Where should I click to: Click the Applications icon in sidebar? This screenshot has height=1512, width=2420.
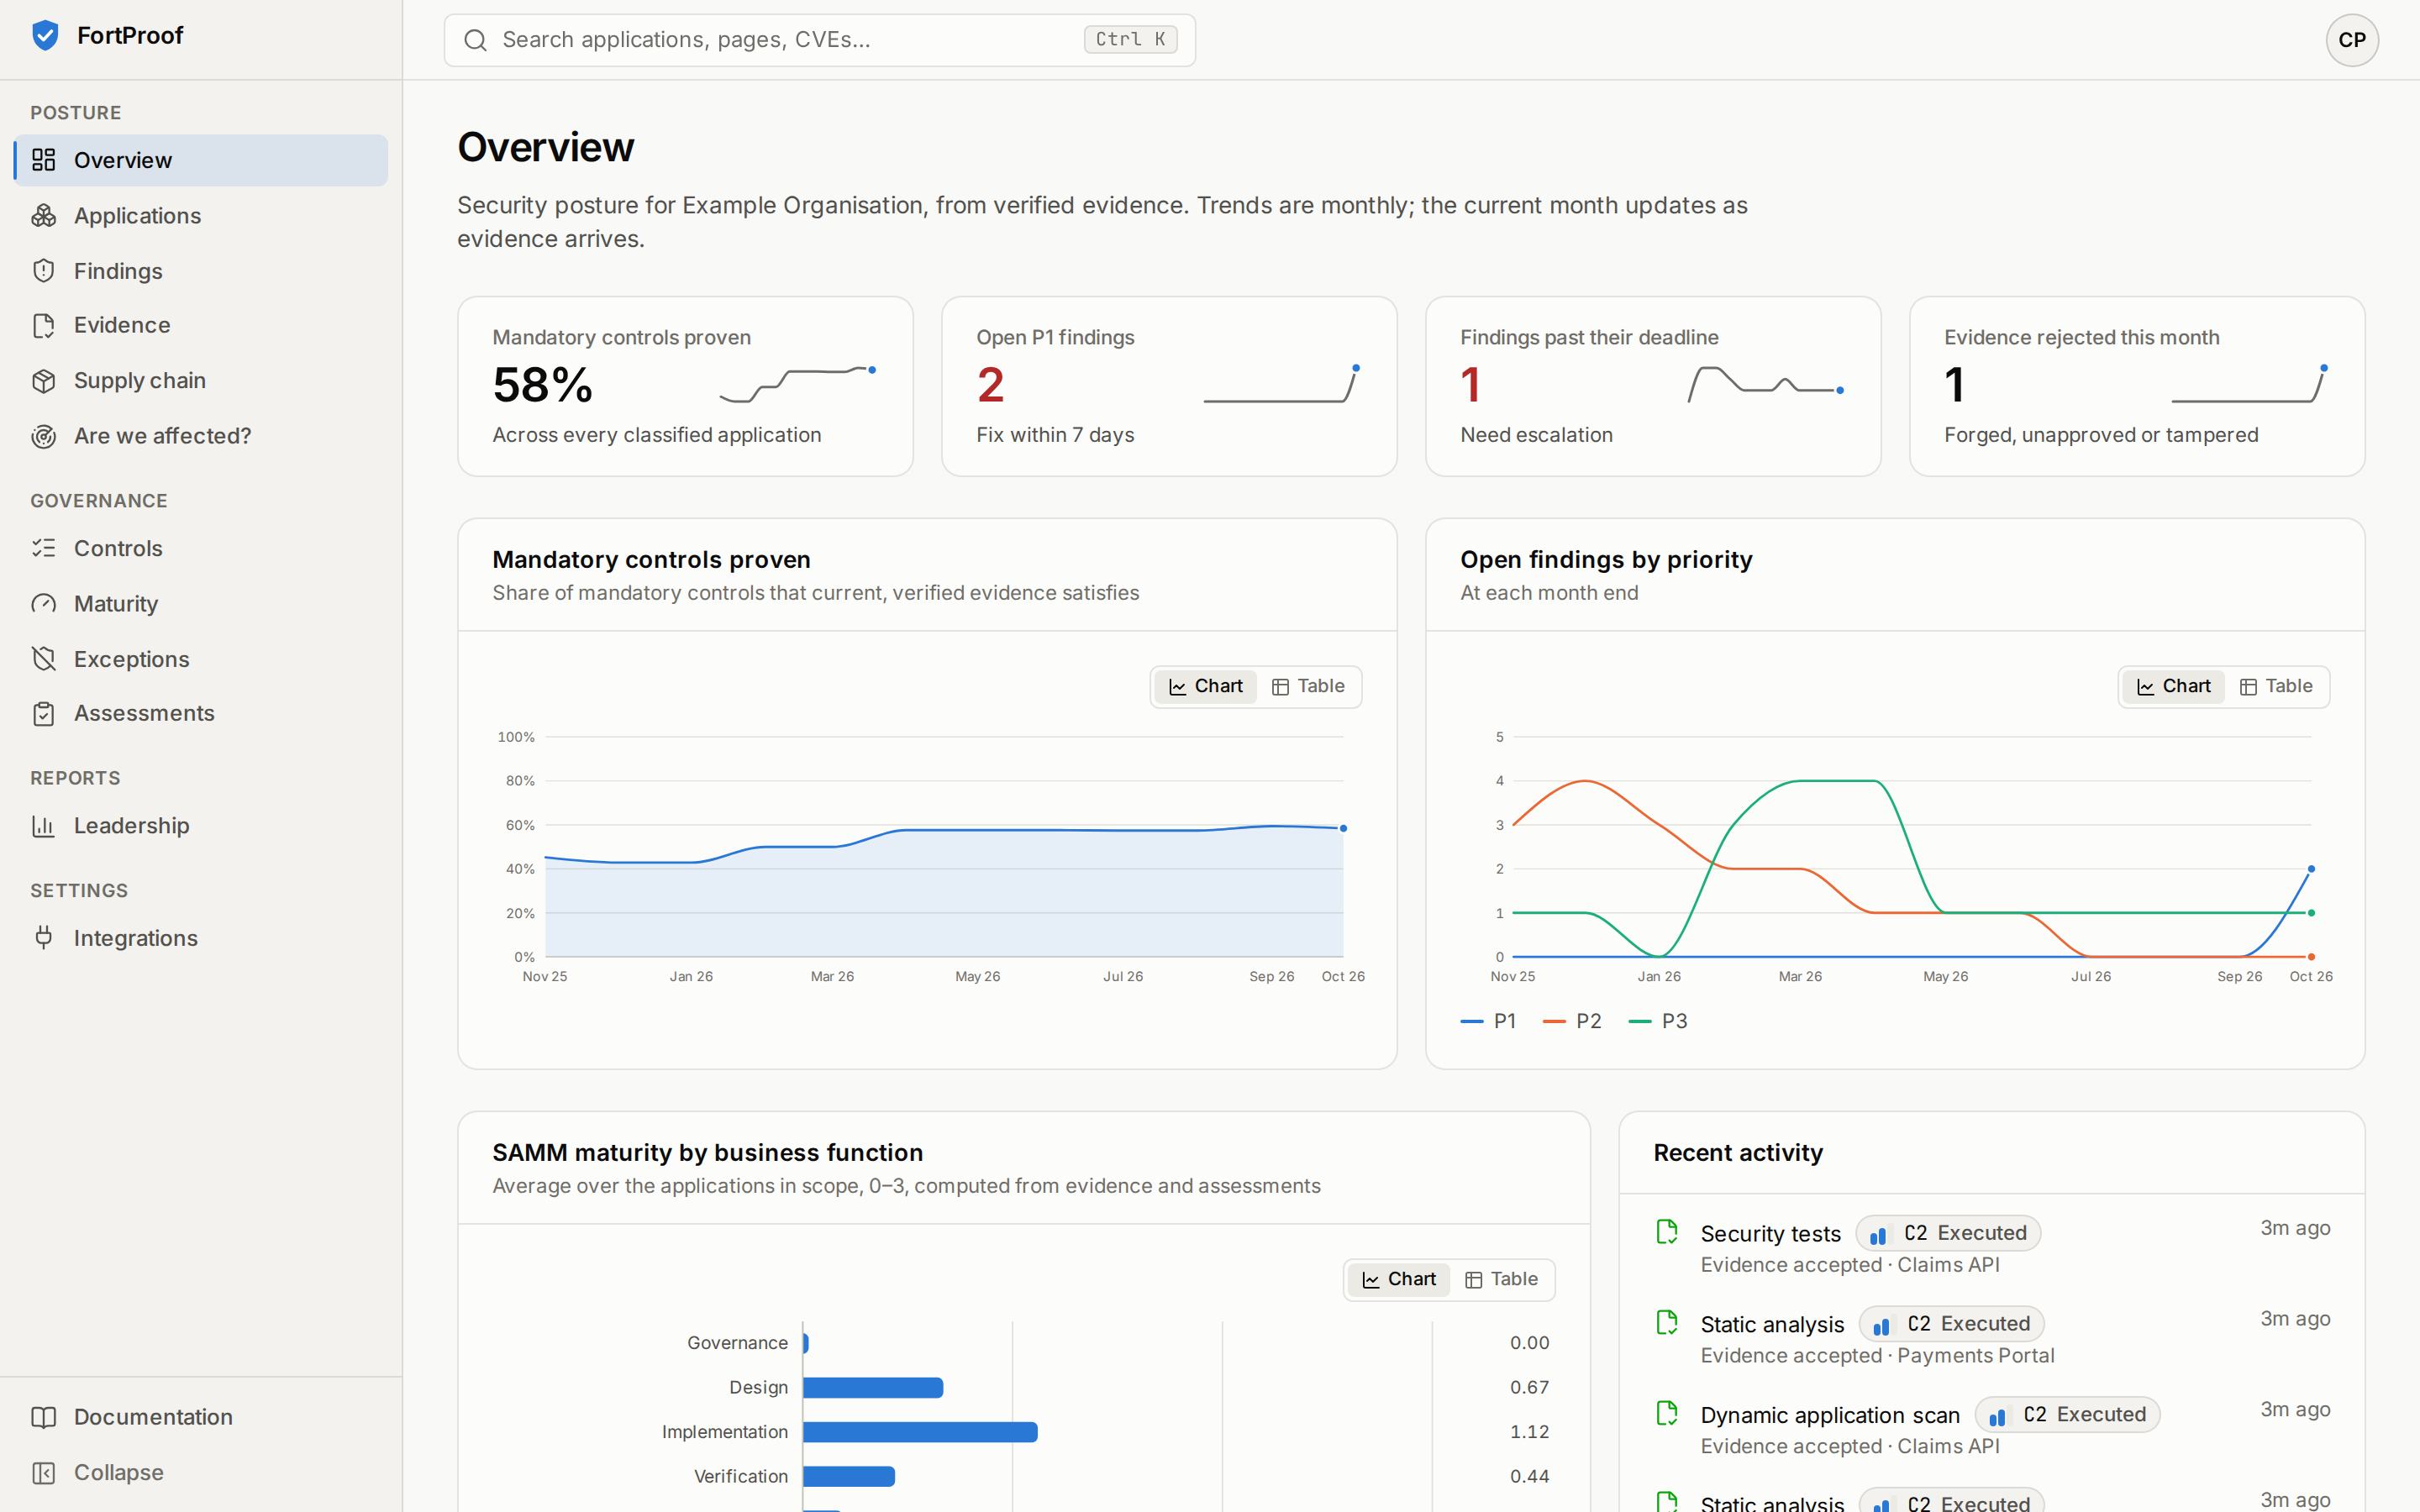point(43,216)
